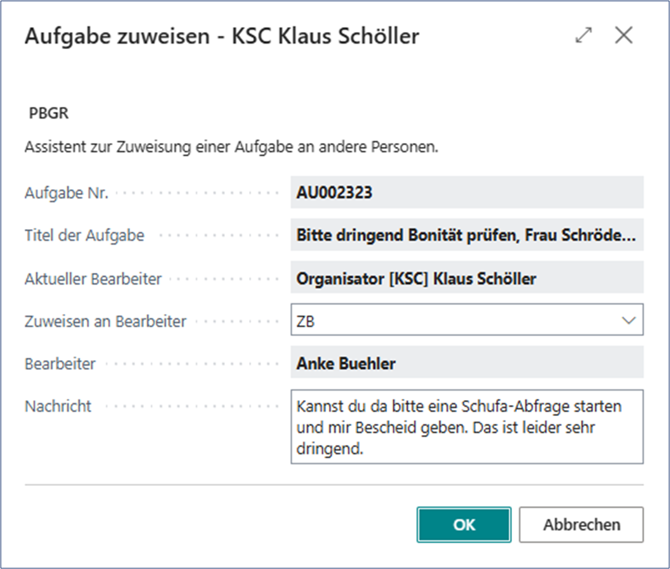Viewport: 670px width, 569px height.
Task: Click the Anke Buehler name field
Action: click(x=467, y=363)
